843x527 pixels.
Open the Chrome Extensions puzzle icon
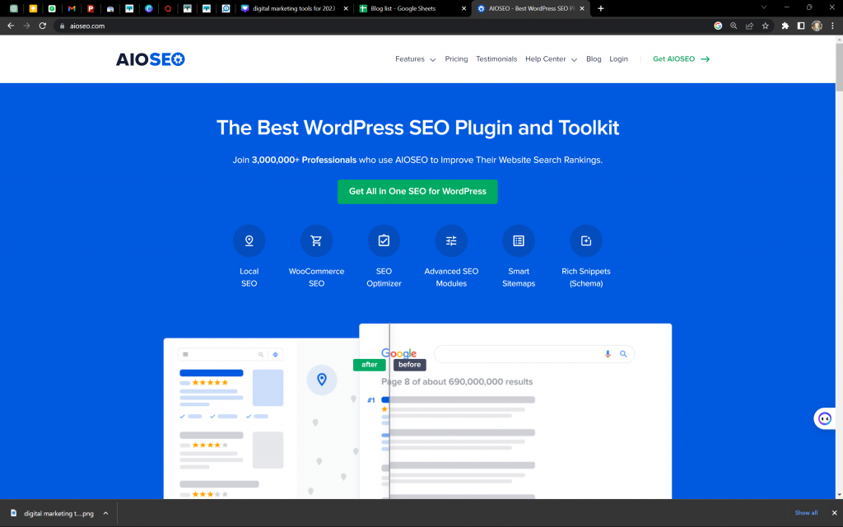point(785,26)
